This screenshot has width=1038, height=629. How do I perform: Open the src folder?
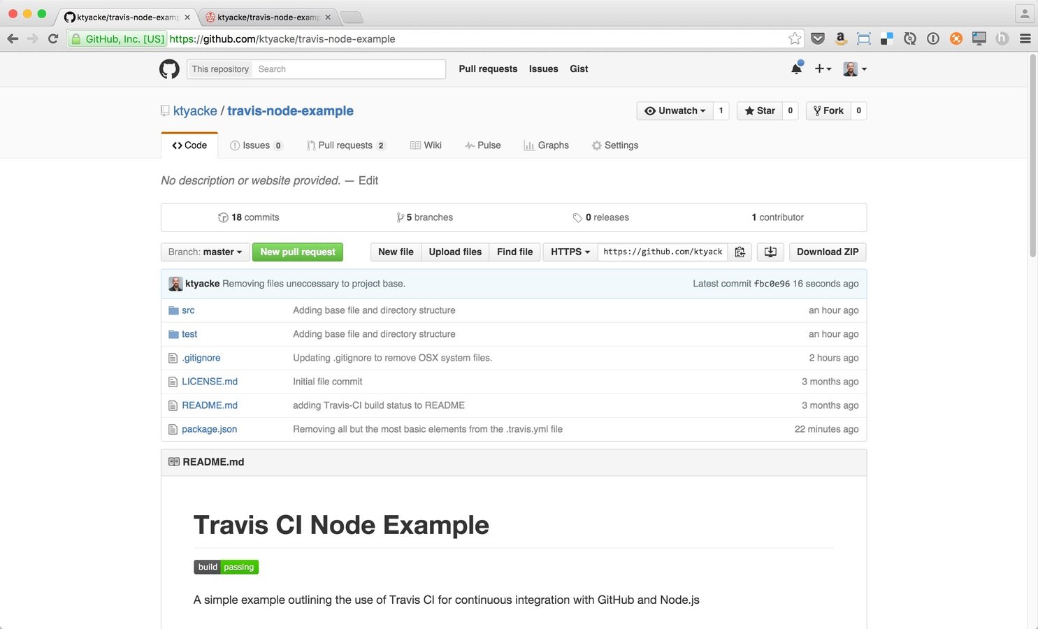click(188, 310)
